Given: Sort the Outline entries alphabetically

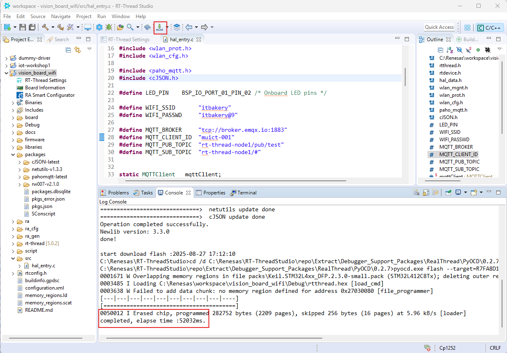Looking at the screenshot, I should (450, 50).
